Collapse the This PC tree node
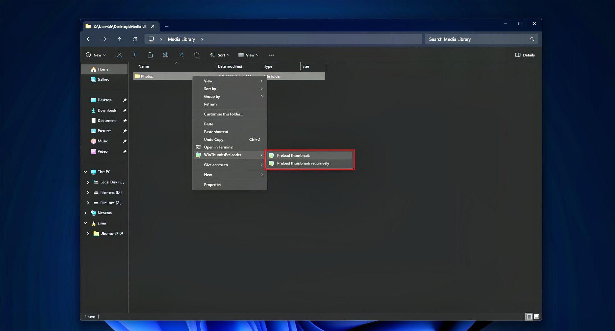This screenshot has width=615, height=331. pyautogui.click(x=85, y=172)
